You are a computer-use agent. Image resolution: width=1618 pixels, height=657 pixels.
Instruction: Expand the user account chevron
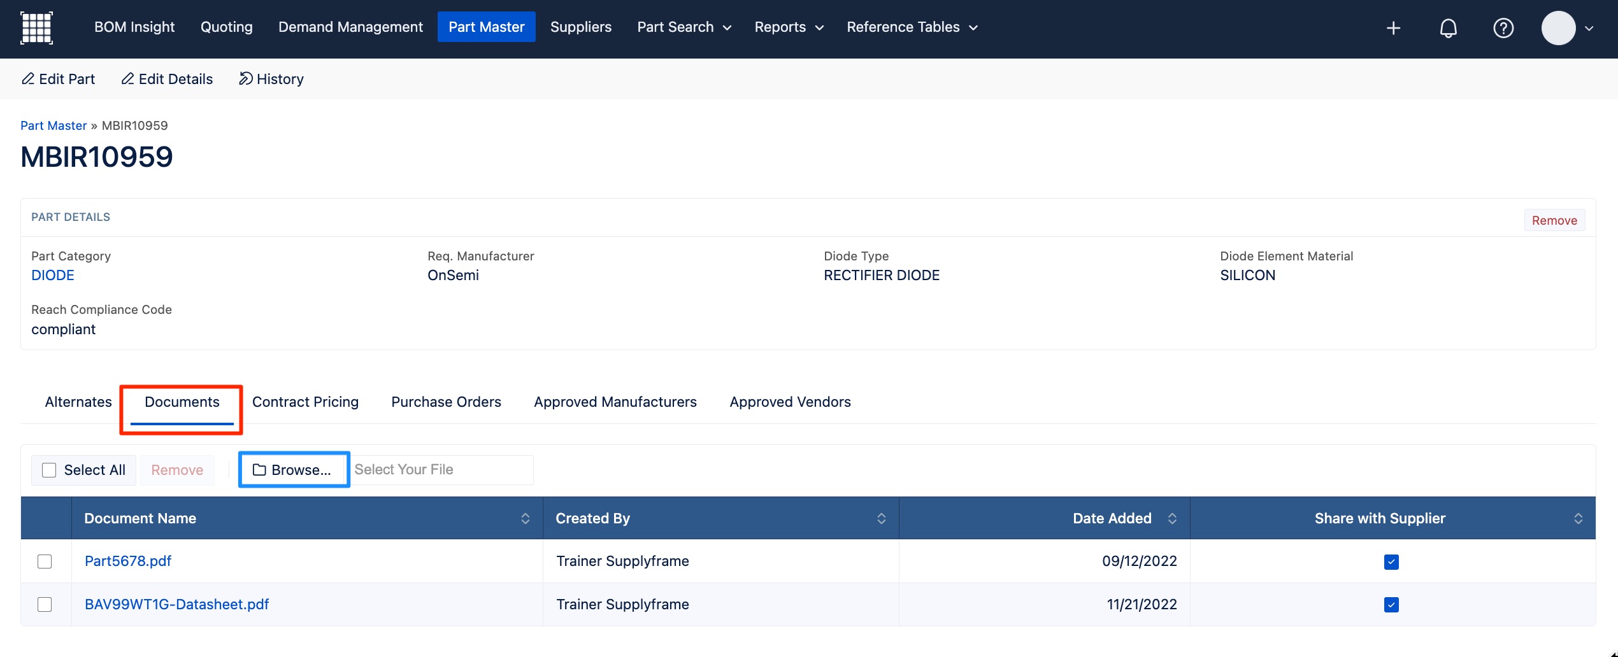click(x=1589, y=28)
